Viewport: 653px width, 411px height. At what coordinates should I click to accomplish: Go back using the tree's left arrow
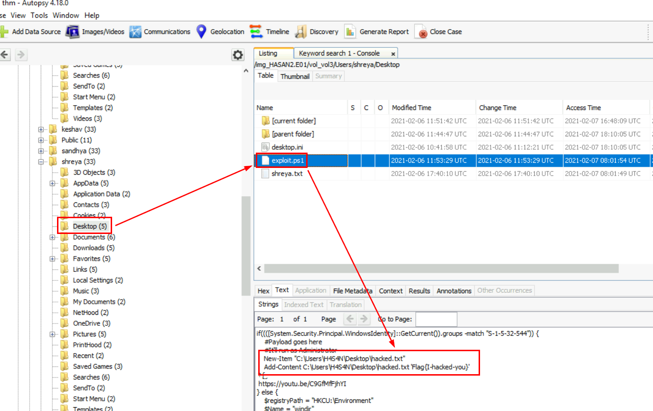[x=5, y=55]
